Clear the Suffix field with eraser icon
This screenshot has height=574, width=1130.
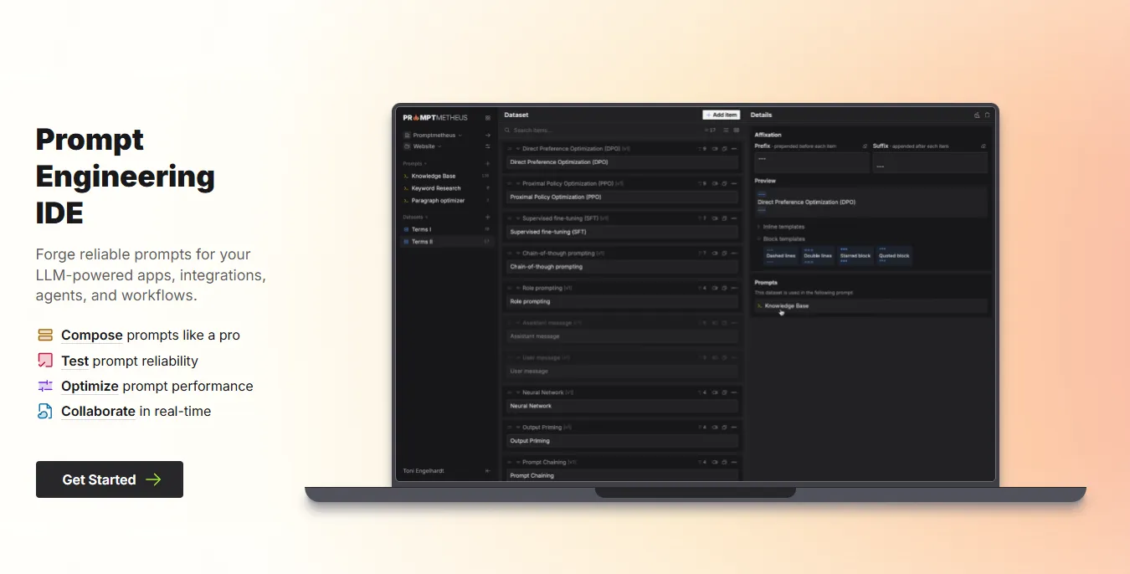point(984,146)
